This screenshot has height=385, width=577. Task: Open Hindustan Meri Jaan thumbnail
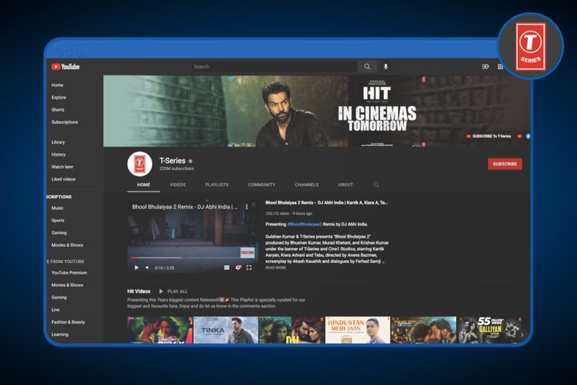click(357, 330)
